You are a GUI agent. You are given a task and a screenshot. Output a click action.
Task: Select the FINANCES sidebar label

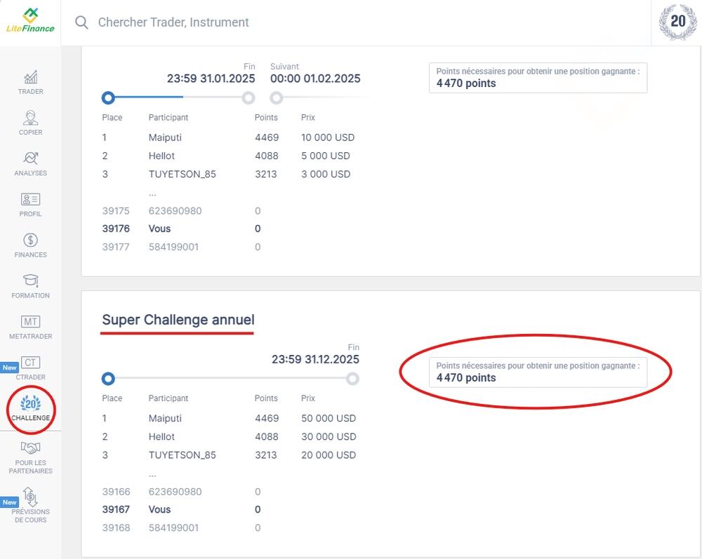pyautogui.click(x=30, y=255)
